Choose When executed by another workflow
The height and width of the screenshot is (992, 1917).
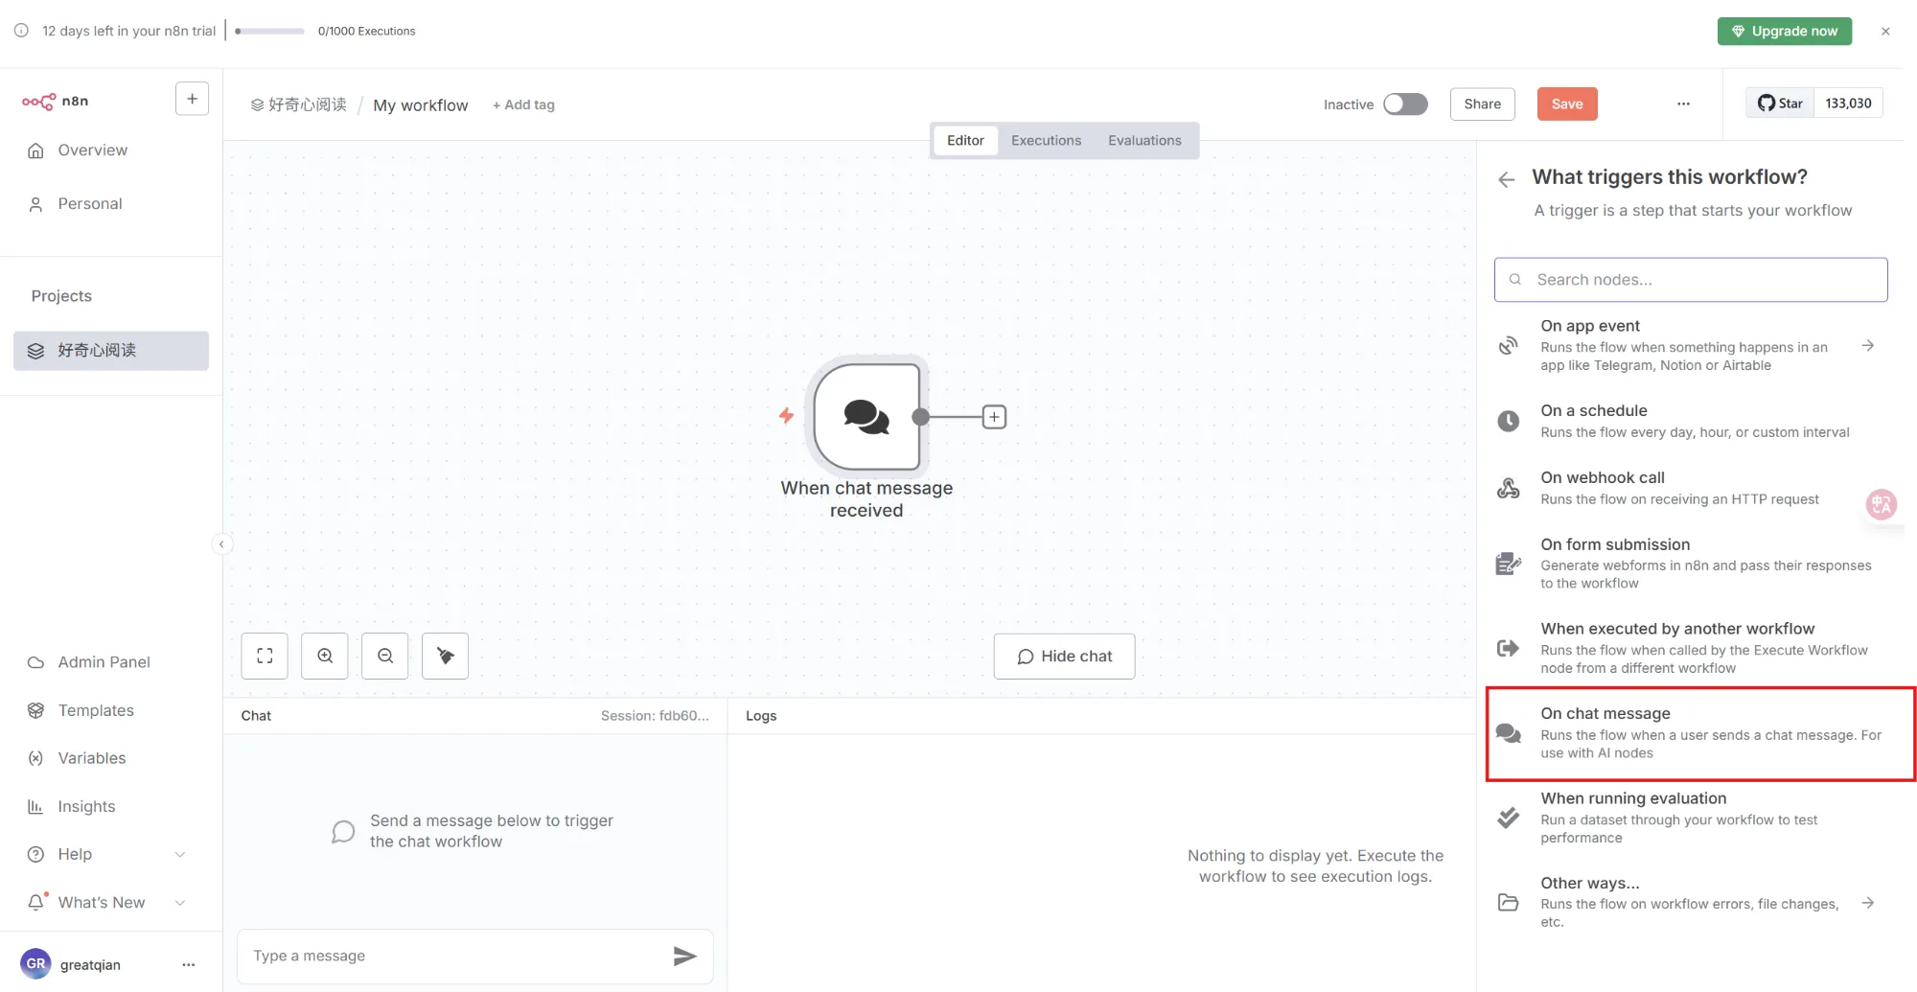click(1692, 648)
